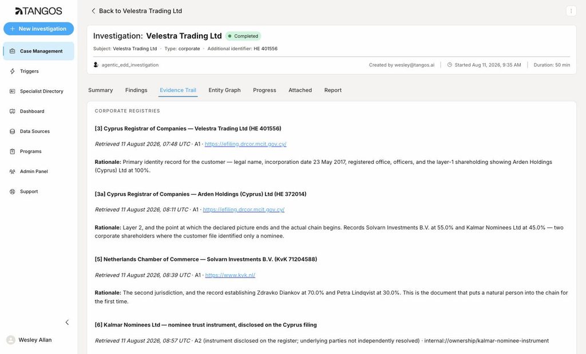Image resolution: width=586 pixels, height=354 pixels.
Task: Start a New investigation
Action: pos(38,29)
